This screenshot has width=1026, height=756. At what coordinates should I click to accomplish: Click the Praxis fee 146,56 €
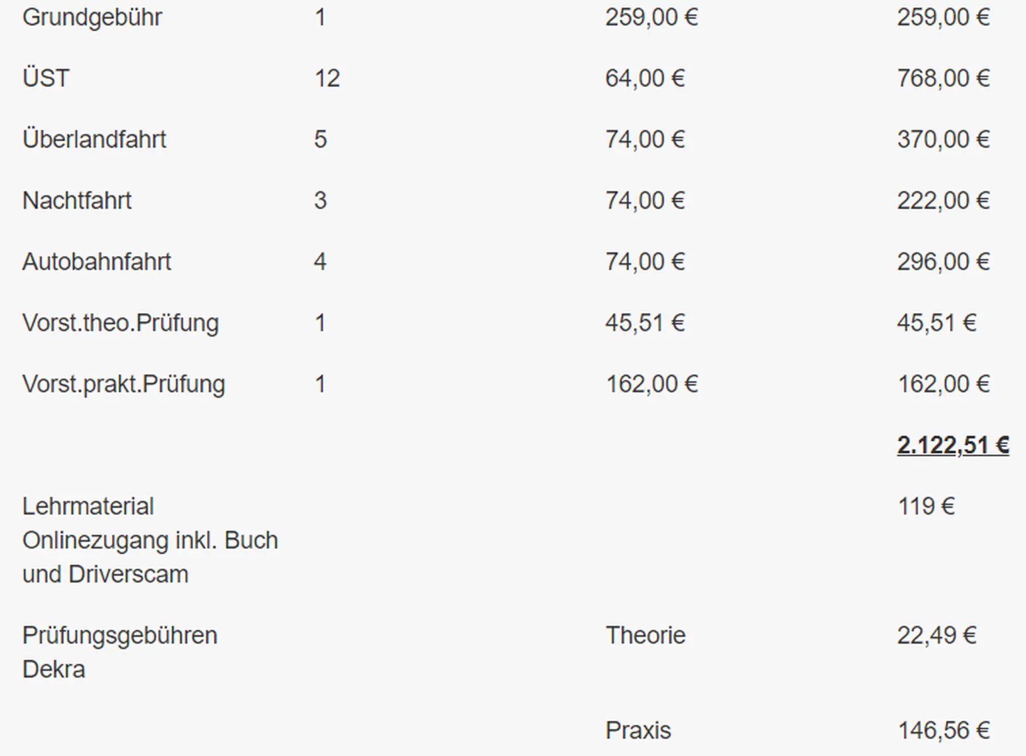[x=943, y=730]
